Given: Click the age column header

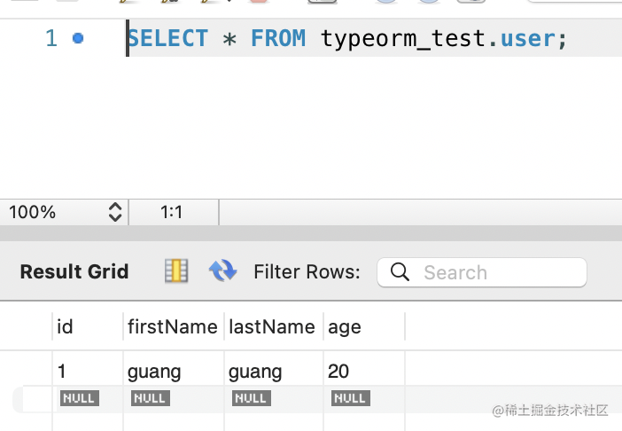Looking at the screenshot, I should coord(345,326).
